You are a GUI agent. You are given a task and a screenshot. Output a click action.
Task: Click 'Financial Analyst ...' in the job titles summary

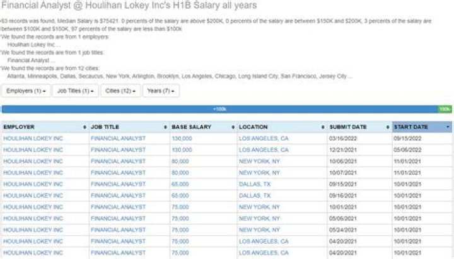pyautogui.click(x=31, y=60)
